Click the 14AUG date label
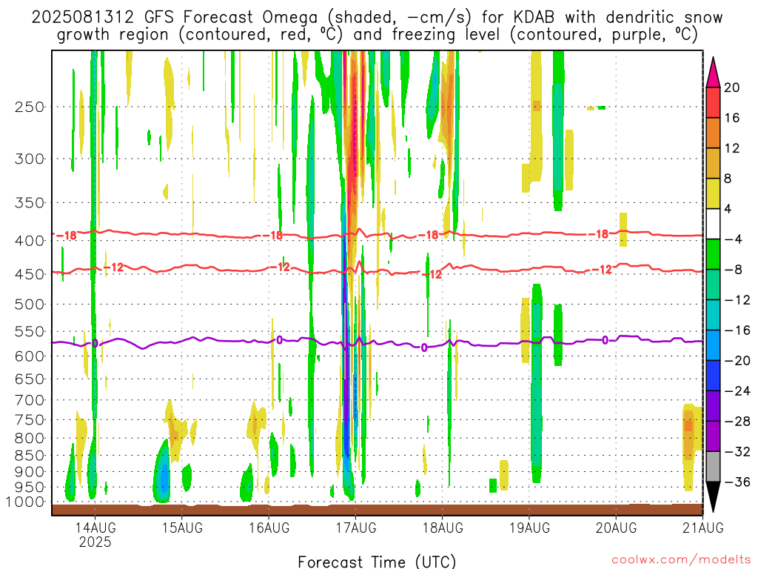758x569 pixels. (x=95, y=528)
